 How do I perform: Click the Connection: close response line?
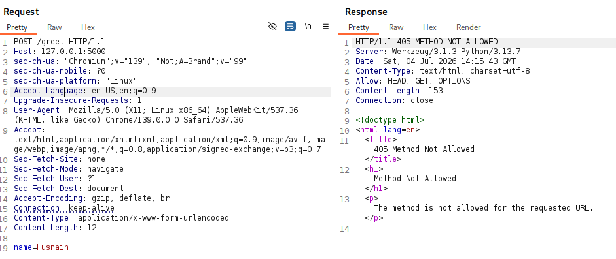click(395, 100)
